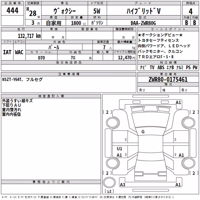The image size is (200, 200).
Task: Select the 注意事項欄 header
Action: 68,74
